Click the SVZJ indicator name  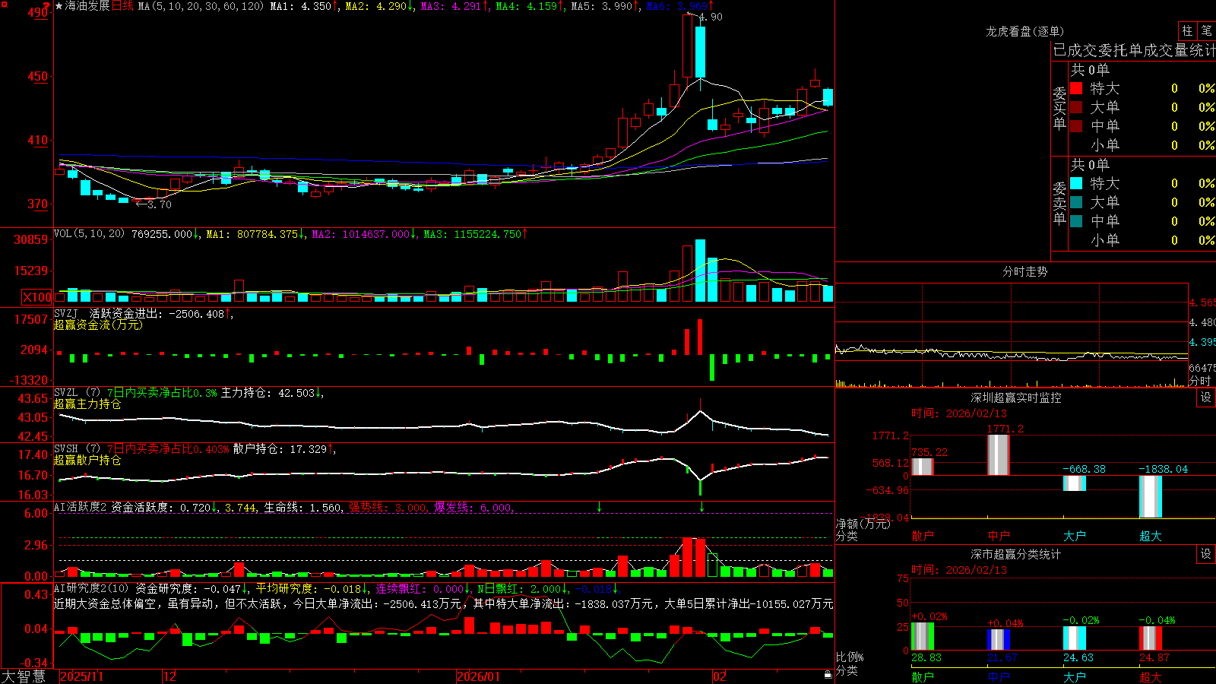(66, 313)
